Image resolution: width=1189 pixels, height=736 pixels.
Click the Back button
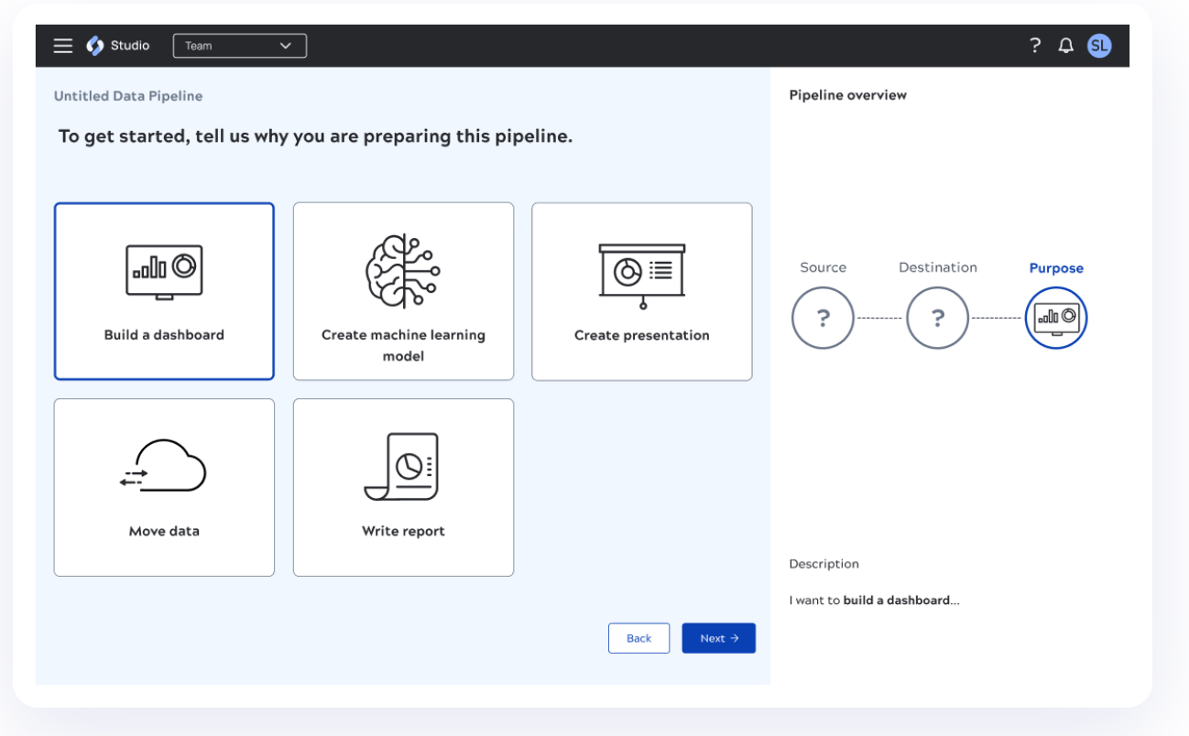coord(638,638)
